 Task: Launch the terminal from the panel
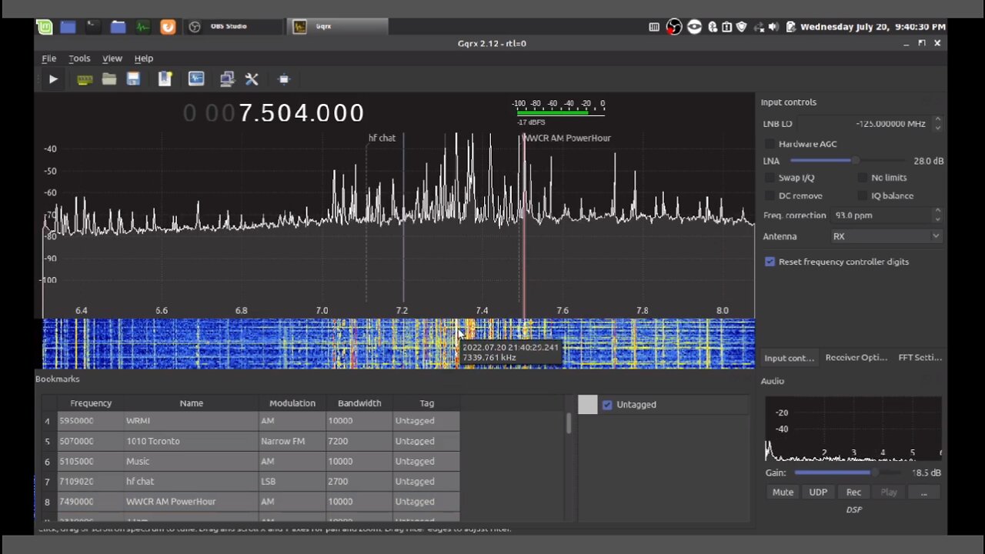[x=92, y=27]
